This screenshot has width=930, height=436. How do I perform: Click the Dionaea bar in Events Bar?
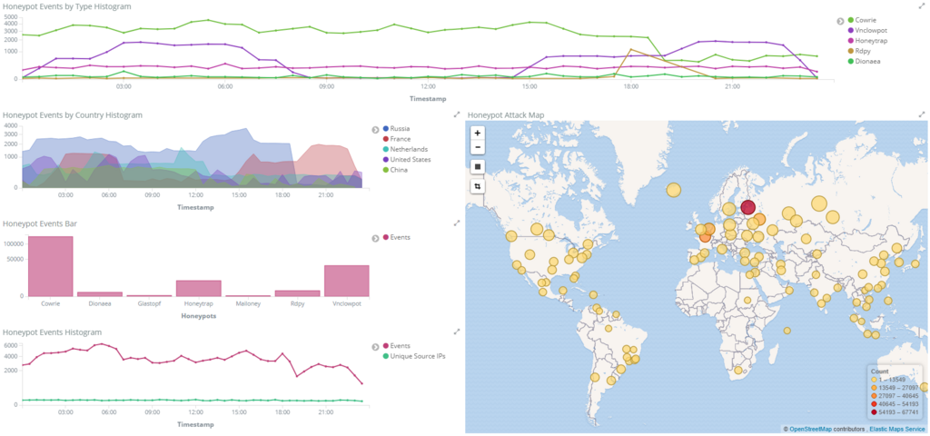pos(100,294)
